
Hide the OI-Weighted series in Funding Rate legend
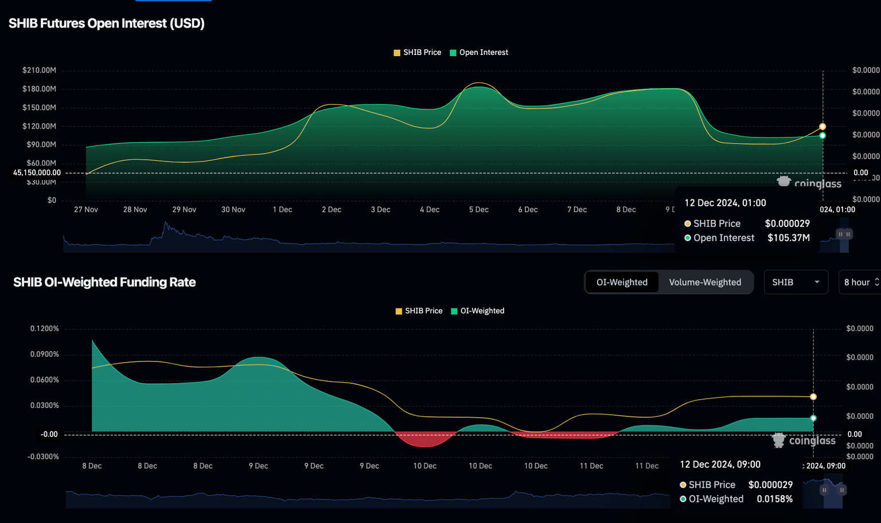point(478,311)
